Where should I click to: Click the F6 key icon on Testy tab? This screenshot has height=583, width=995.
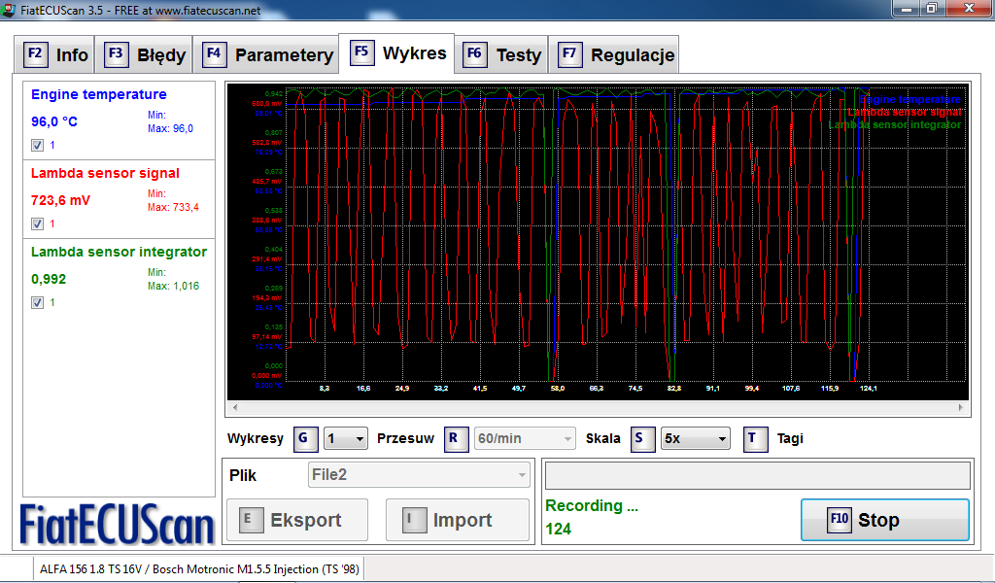tap(474, 54)
